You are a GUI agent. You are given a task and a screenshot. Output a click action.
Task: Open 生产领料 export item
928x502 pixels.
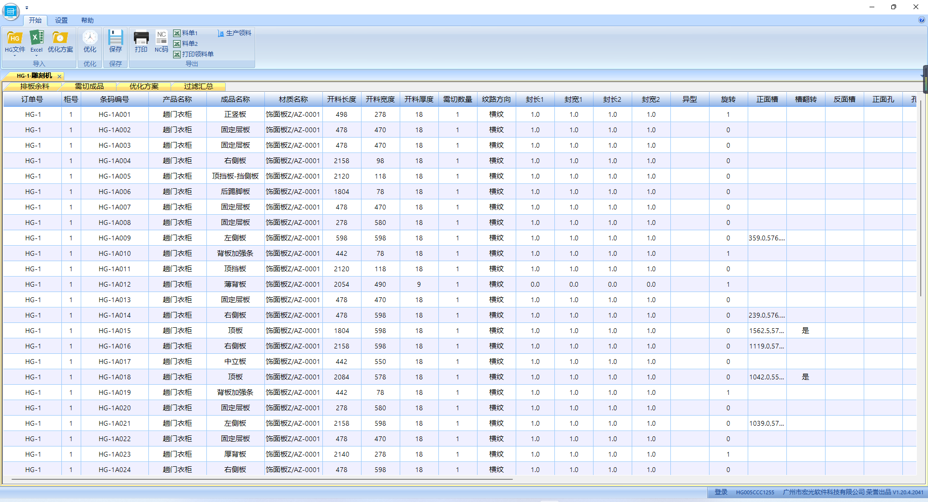pyautogui.click(x=234, y=33)
